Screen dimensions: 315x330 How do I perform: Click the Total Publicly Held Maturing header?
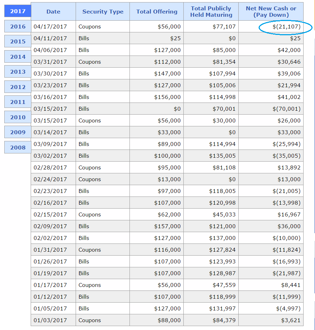(211, 12)
